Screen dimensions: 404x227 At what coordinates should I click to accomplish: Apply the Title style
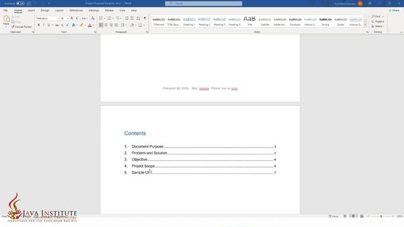coord(250,21)
